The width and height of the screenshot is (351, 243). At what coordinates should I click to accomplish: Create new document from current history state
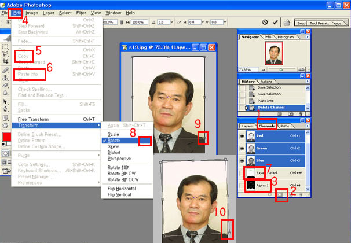click(280, 114)
